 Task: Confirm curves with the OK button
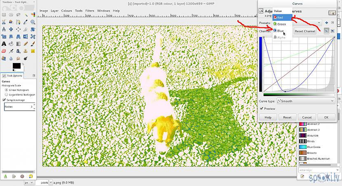[x=326, y=117]
